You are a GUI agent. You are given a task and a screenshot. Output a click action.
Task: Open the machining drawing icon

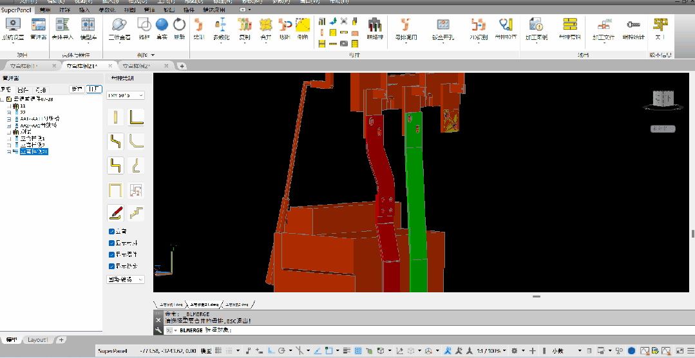537,24
